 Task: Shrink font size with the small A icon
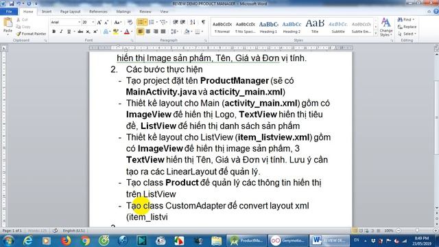106,22
